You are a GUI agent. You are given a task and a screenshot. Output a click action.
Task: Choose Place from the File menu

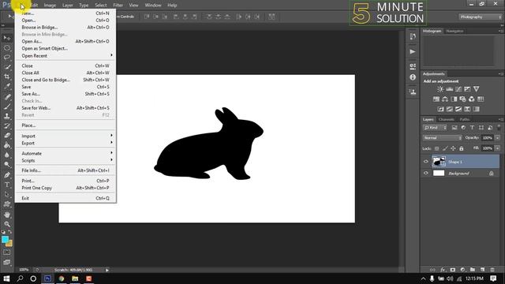tap(65, 125)
